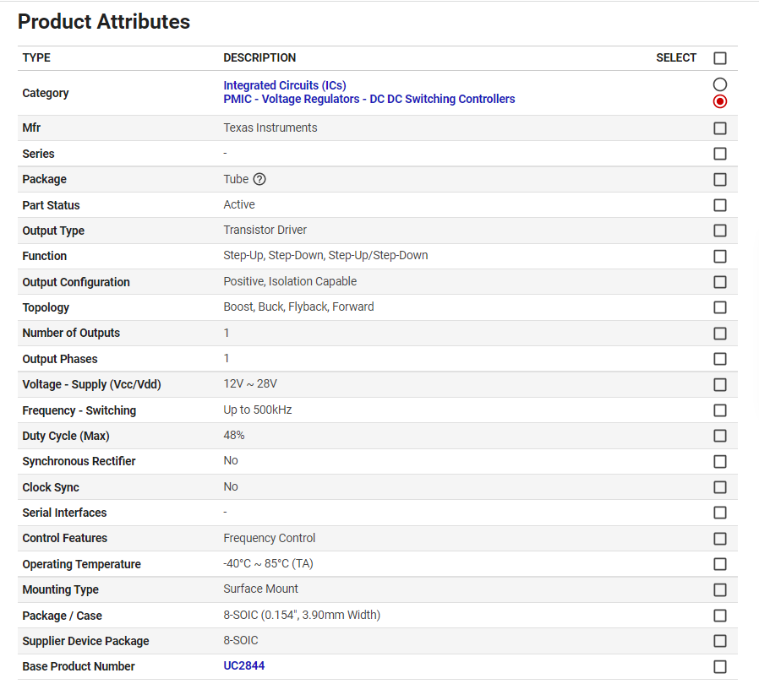Check the Voltage - Supply 12V ~ 28V box
This screenshot has width=759, height=684.
(x=720, y=384)
